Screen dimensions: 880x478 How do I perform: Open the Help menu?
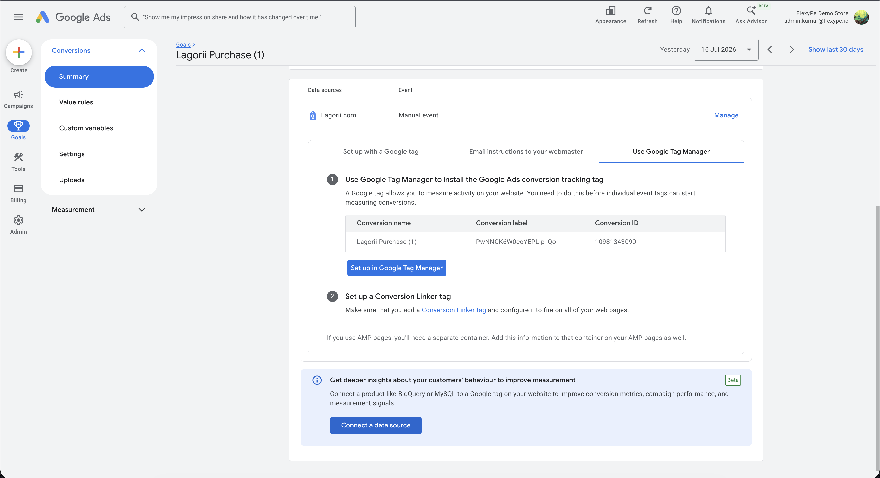pyautogui.click(x=676, y=15)
